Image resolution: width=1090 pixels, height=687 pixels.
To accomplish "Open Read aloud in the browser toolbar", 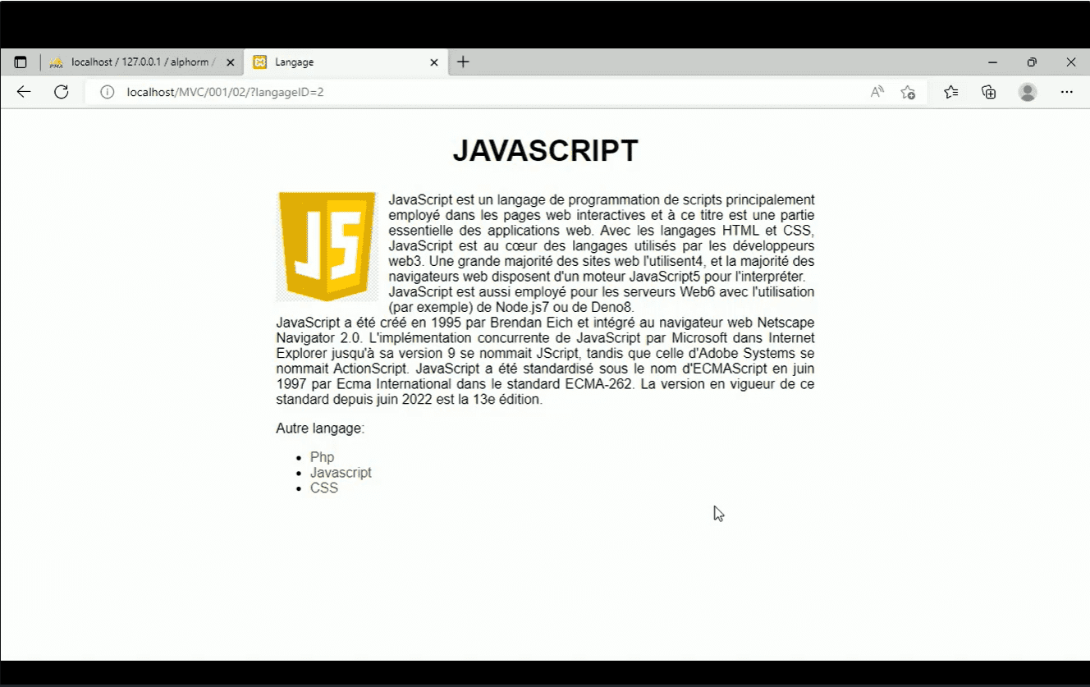I will click(877, 92).
